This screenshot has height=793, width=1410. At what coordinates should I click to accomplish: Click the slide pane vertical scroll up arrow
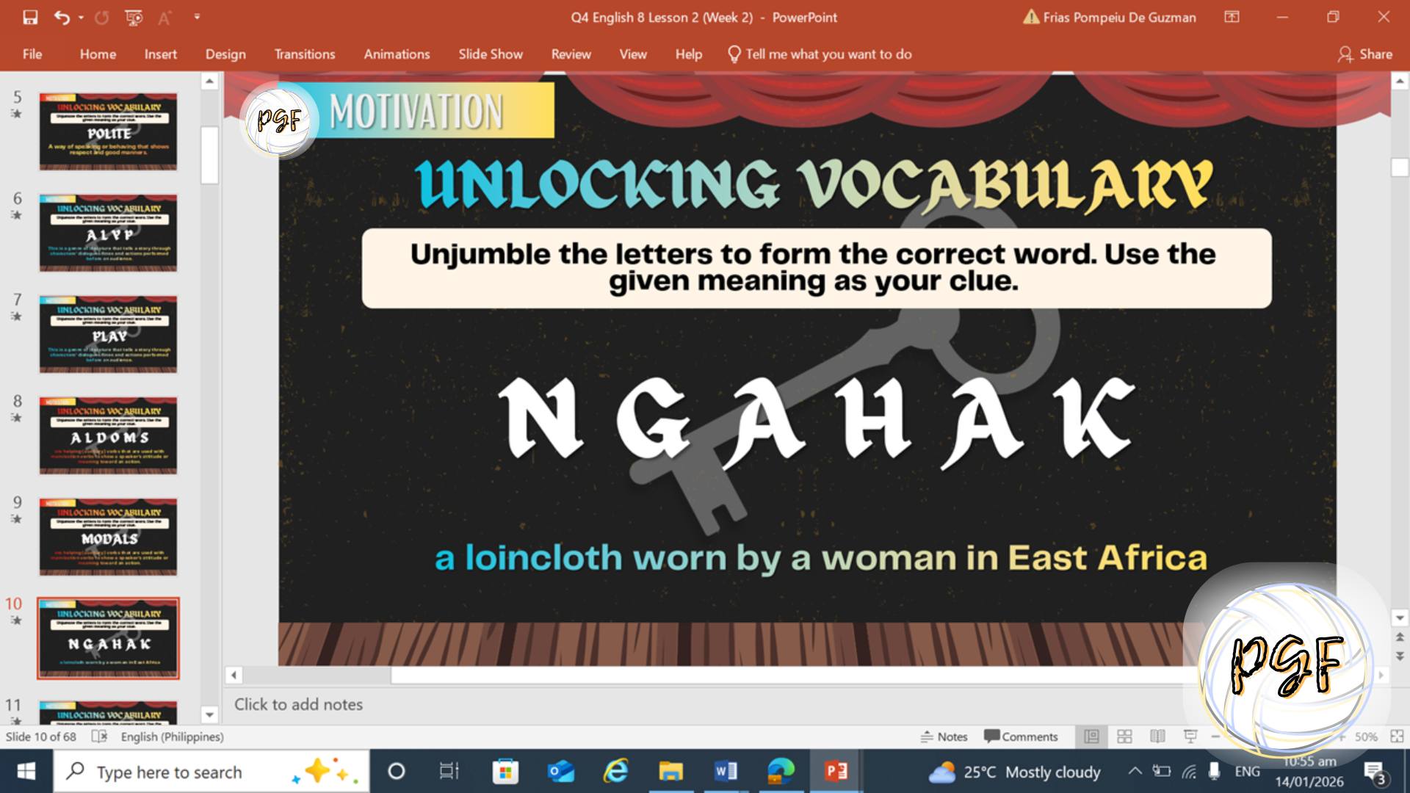[1400, 81]
